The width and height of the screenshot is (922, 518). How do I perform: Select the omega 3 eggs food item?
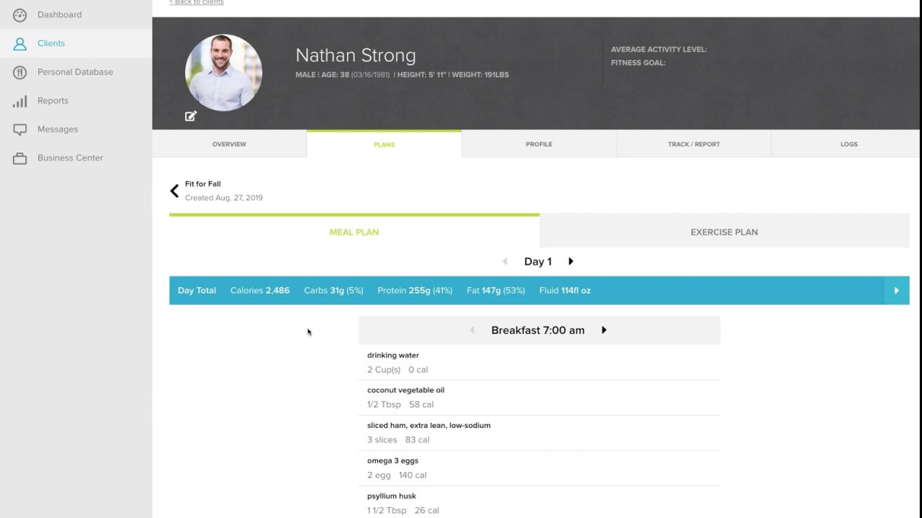[x=393, y=460]
